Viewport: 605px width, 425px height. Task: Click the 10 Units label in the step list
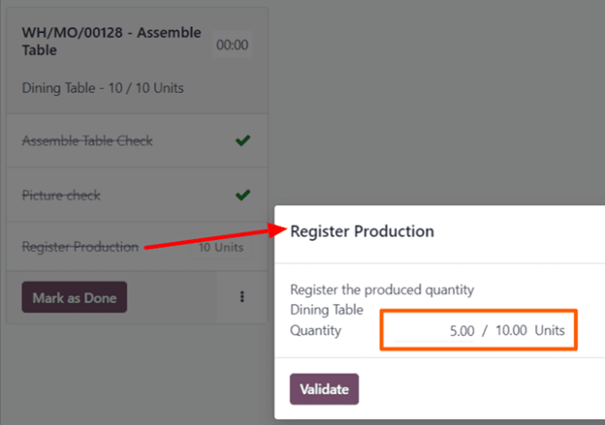(x=221, y=248)
